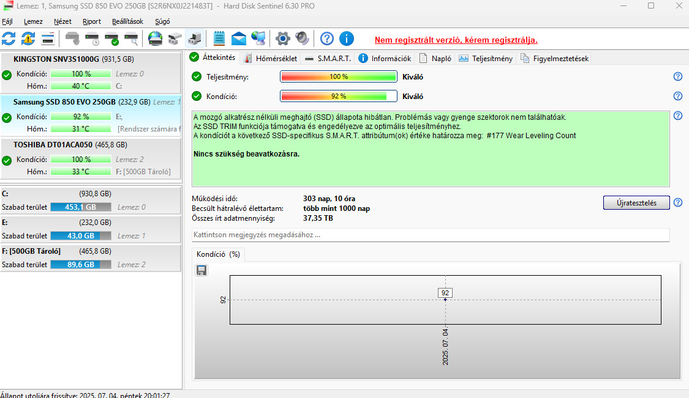Open the Súgó menu
The height and width of the screenshot is (398, 689).
coord(162,21)
